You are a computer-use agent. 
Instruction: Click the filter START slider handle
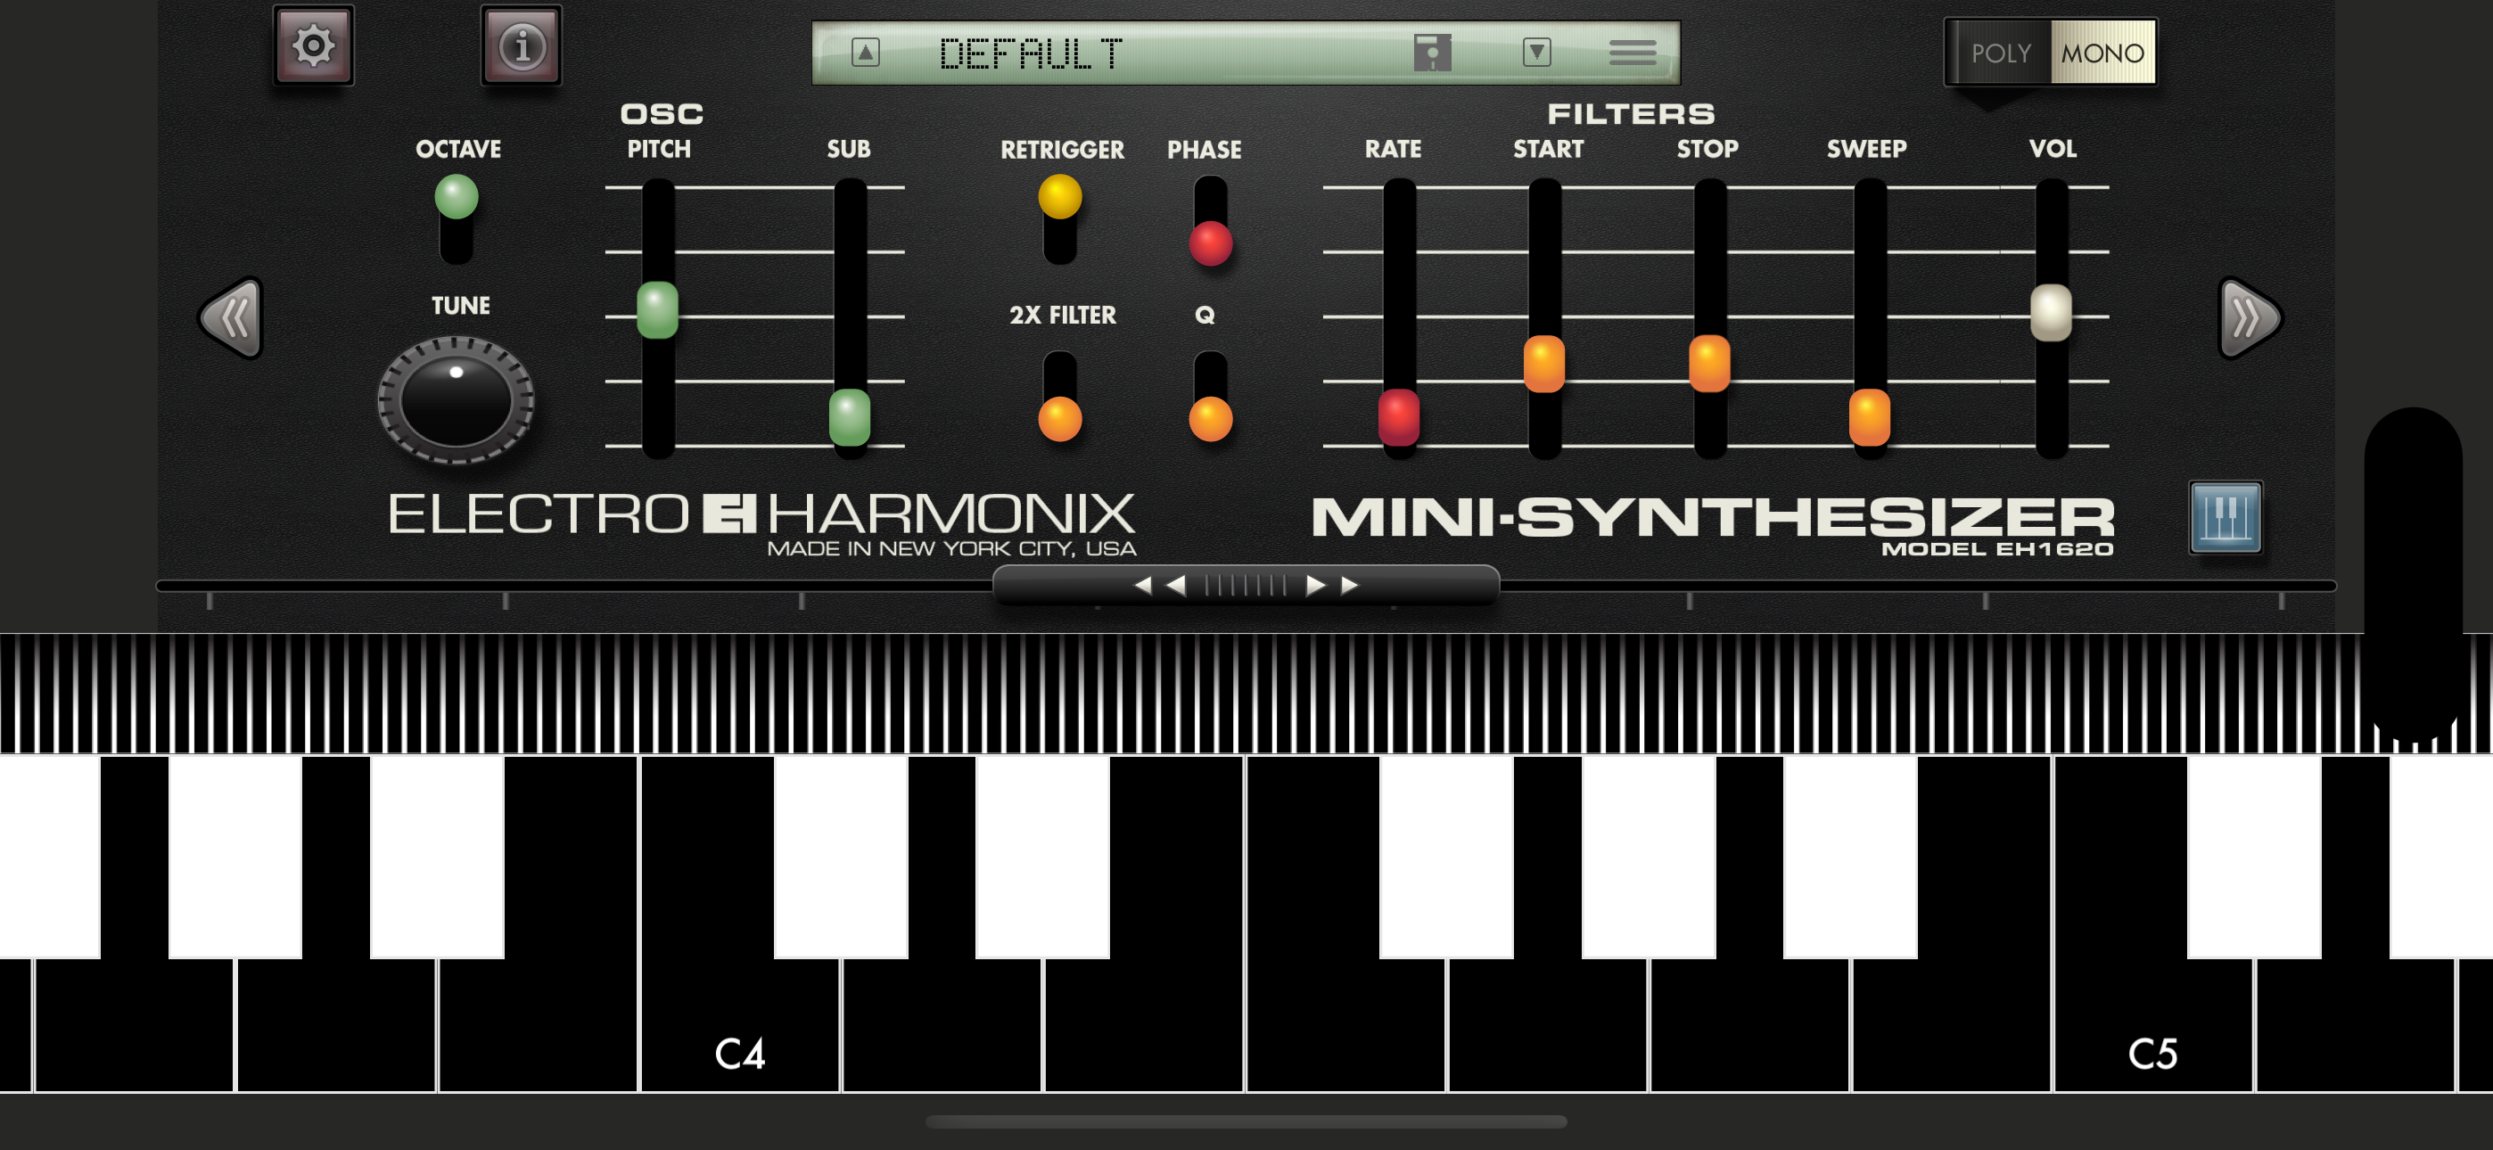[1543, 364]
